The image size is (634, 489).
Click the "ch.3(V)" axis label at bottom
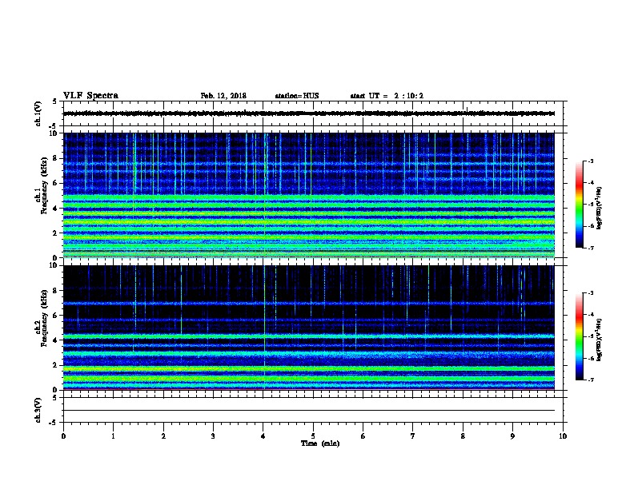point(38,410)
